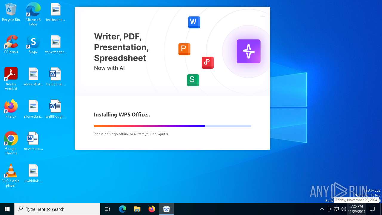
Task: Click 'Please don't go offline' notice text
Action: [x=131, y=134]
